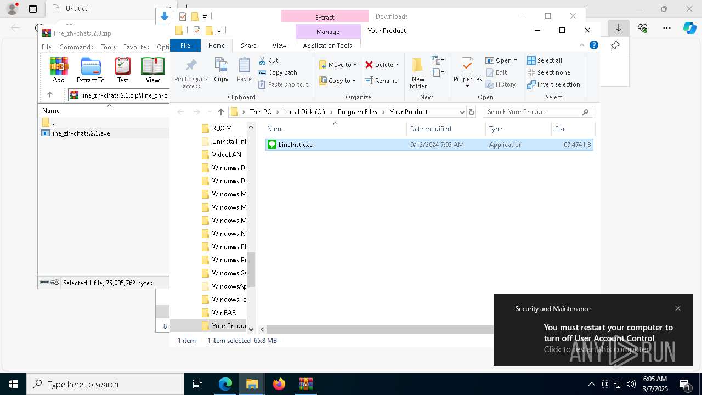Click Program Files in the breadcrumb
Image resolution: width=702 pixels, height=395 pixels.
[x=358, y=112]
